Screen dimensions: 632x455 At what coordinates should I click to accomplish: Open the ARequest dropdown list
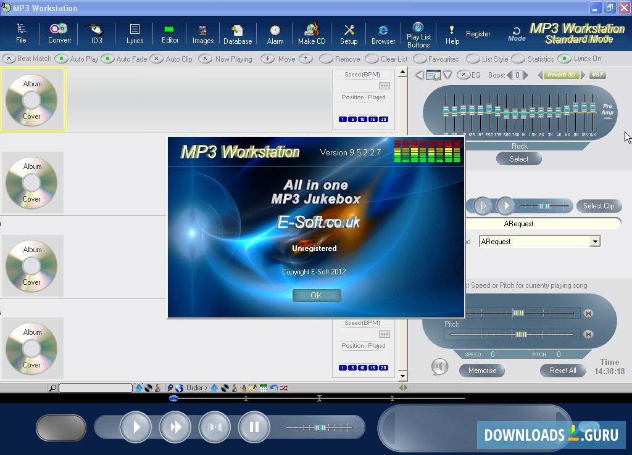[x=594, y=241]
